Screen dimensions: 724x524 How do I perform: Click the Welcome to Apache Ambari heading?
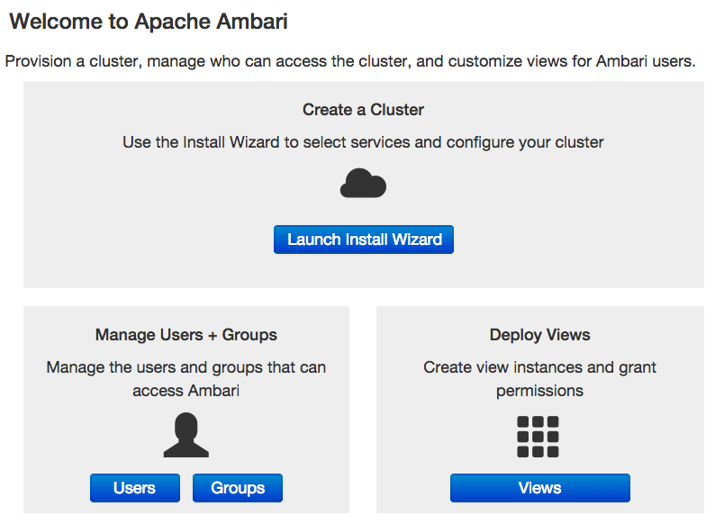tap(149, 23)
